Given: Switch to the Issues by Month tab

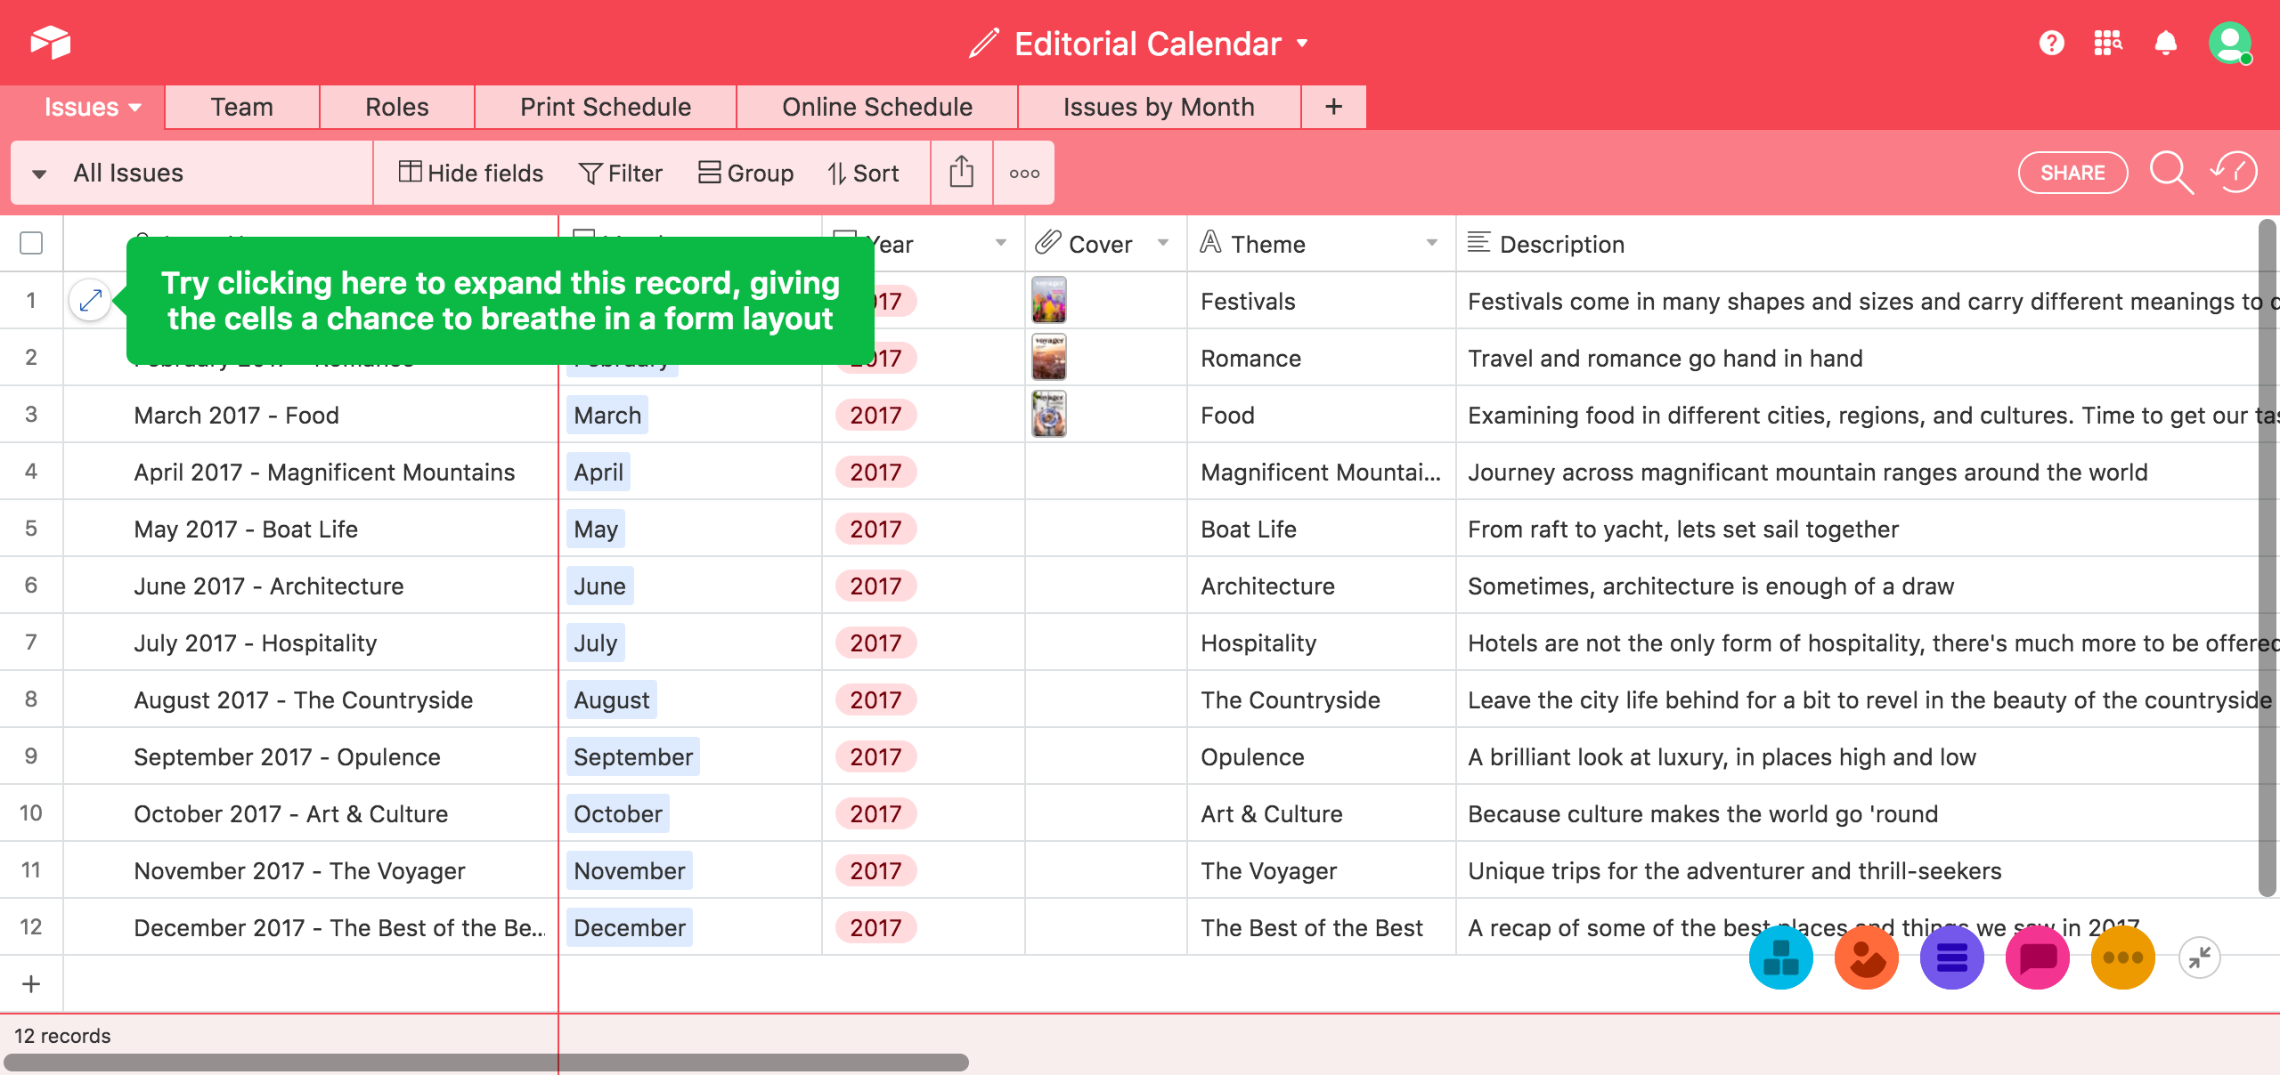Looking at the screenshot, I should pyautogui.click(x=1158, y=107).
